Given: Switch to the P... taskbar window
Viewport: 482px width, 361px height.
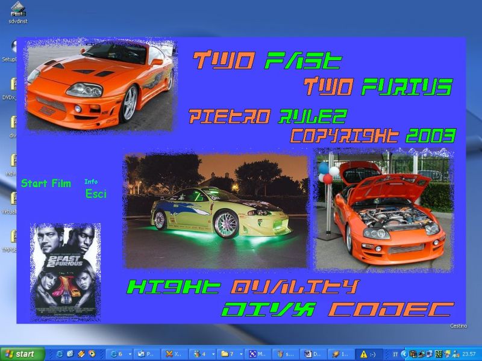Looking at the screenshot, I should 147,354.
